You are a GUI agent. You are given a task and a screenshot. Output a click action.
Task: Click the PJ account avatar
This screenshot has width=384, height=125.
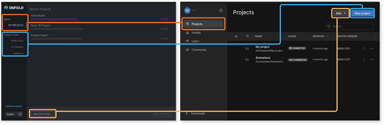[x=187, y=11]
